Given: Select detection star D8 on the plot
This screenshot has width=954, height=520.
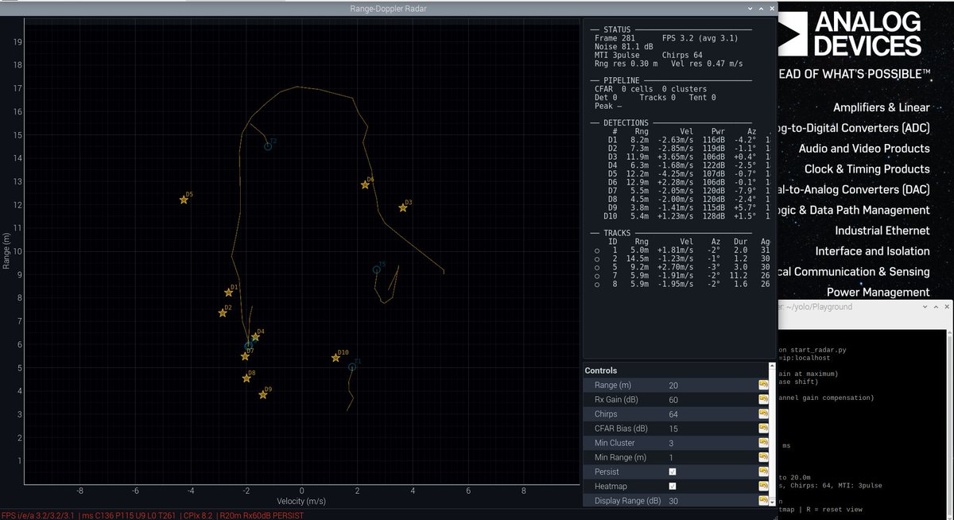Looking at the screenshot, I should pos(246,378).
